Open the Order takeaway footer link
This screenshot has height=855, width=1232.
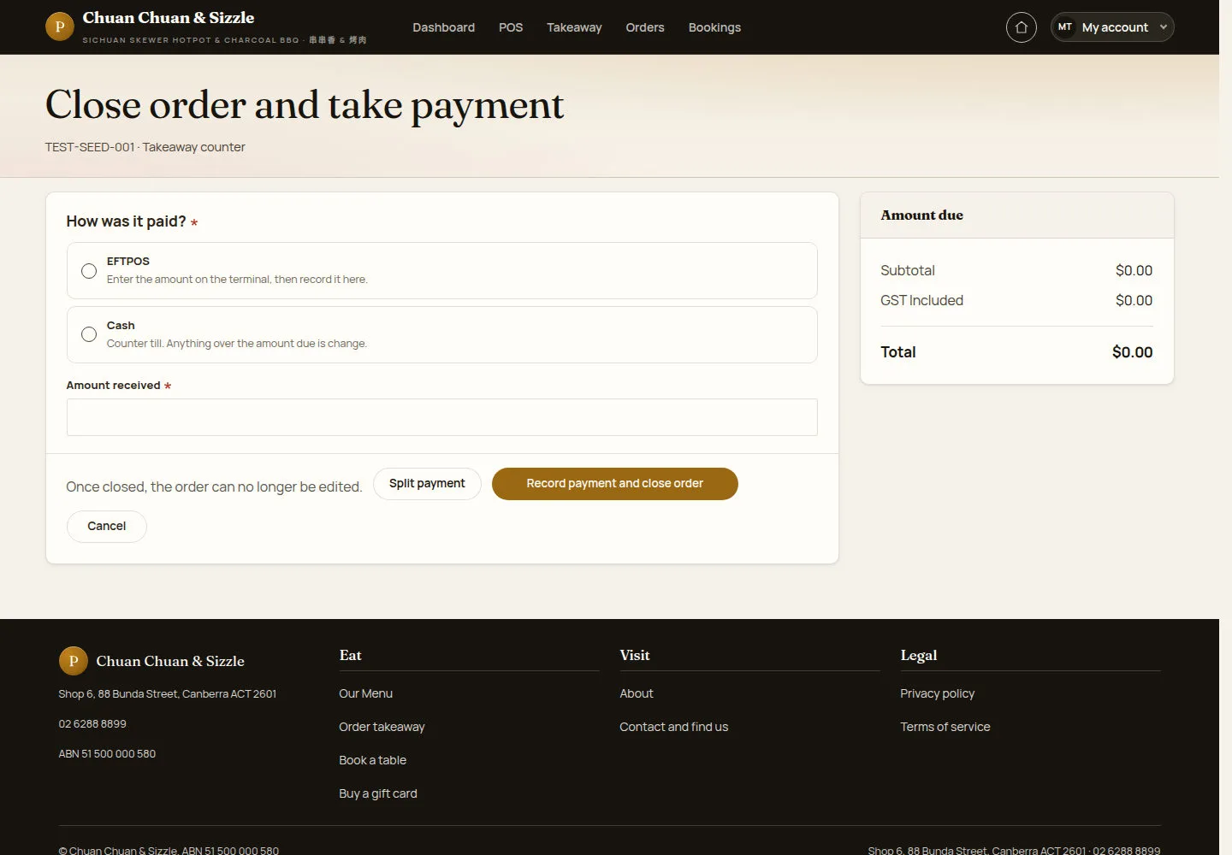coord(382,727)
